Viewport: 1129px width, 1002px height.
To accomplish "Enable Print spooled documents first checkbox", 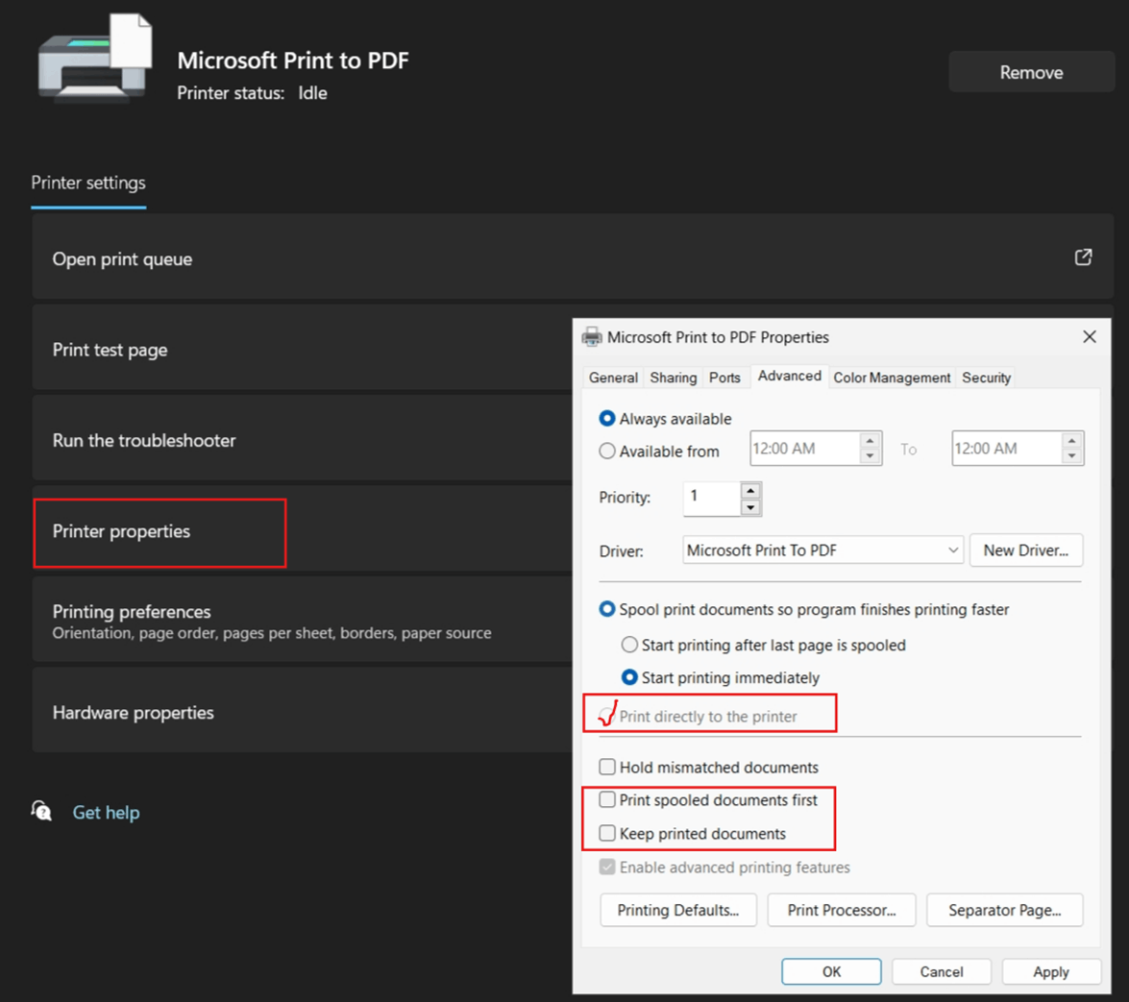I will click(607, 799).
